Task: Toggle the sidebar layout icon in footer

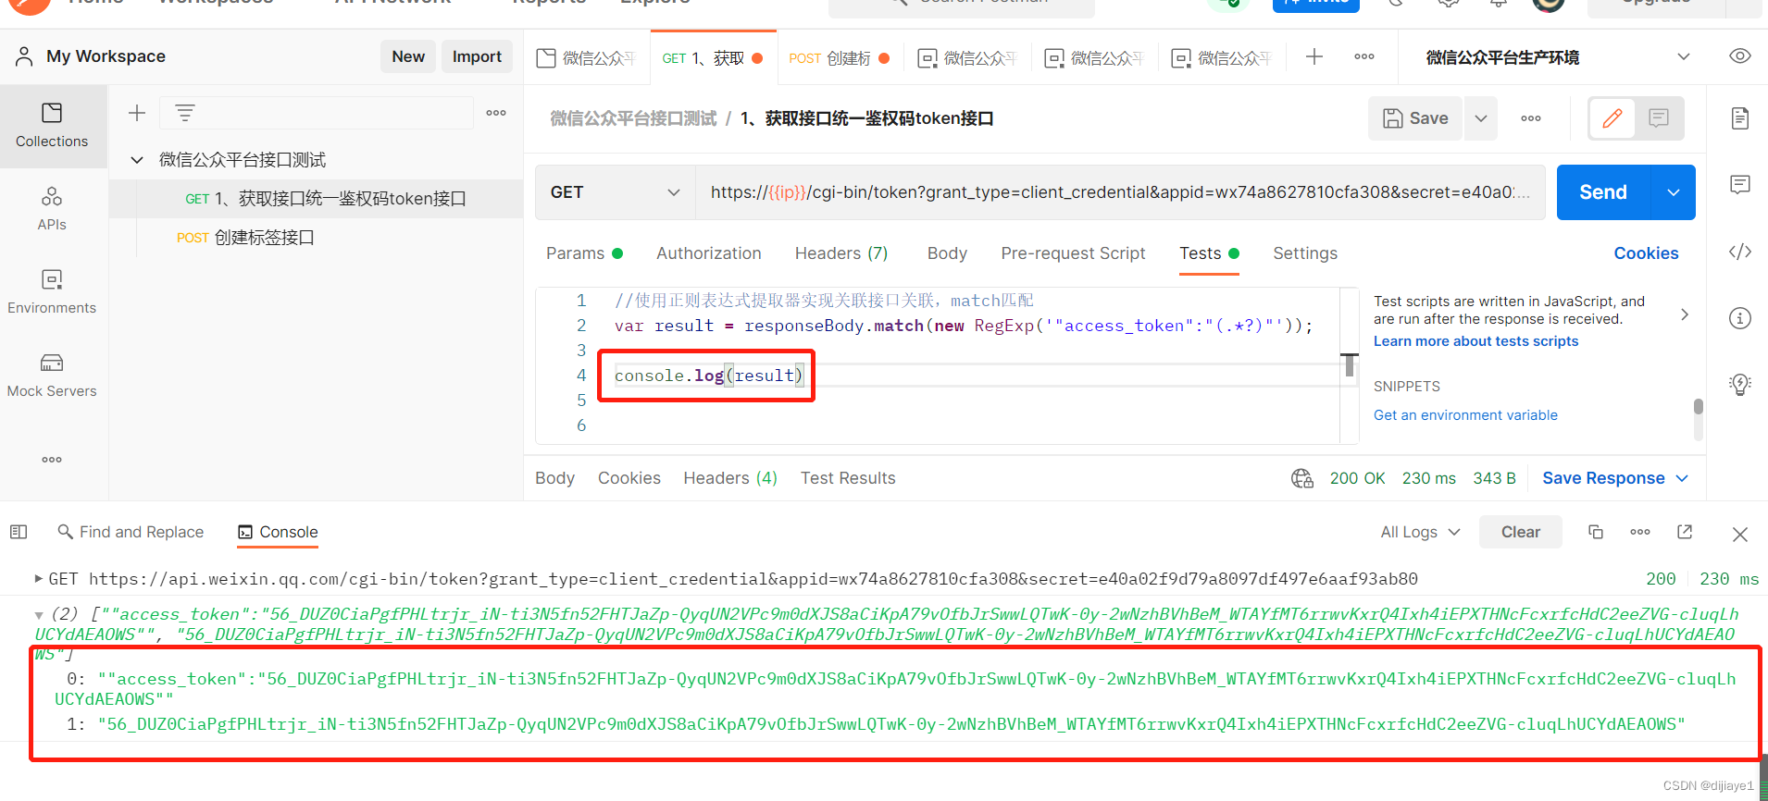Action: click(19, 532)
